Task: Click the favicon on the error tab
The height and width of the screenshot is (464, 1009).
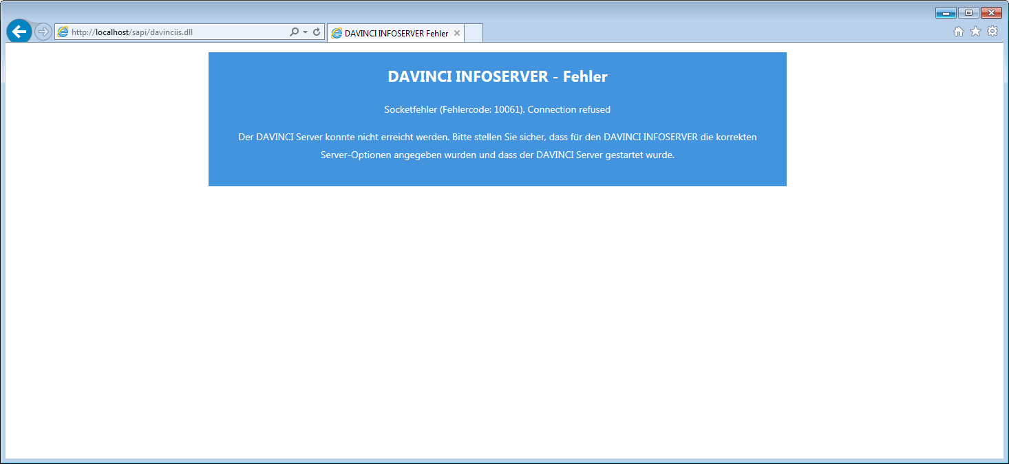Action: 337,32
